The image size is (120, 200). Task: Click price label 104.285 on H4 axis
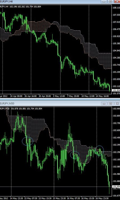click(116, 58)
